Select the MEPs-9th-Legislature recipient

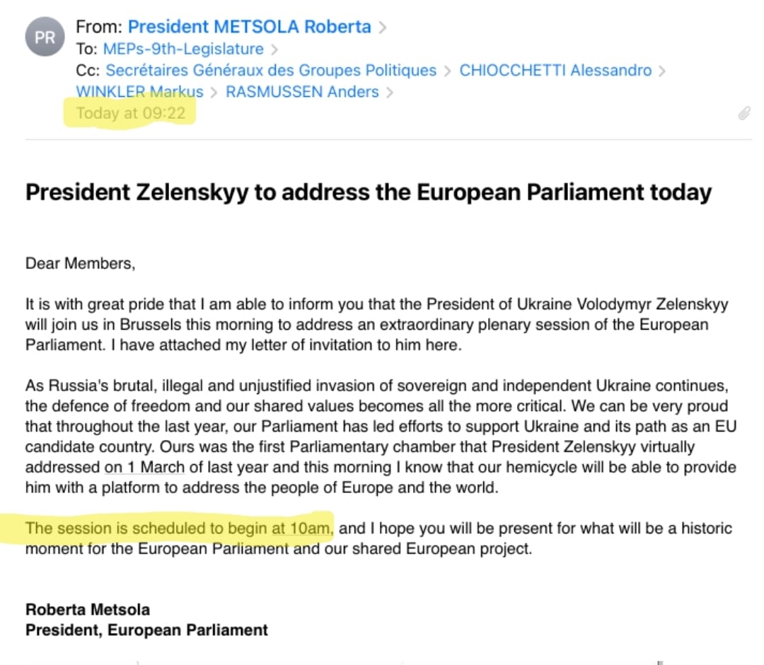tap(183, 49)
